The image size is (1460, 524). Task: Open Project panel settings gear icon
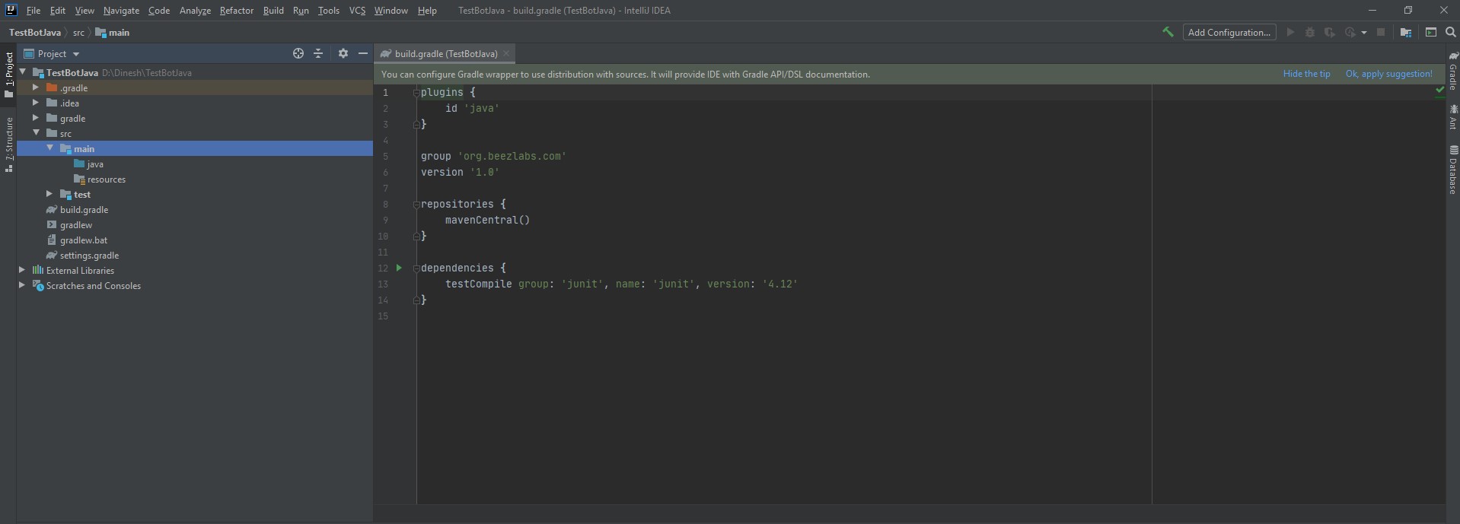pos(343,53)
